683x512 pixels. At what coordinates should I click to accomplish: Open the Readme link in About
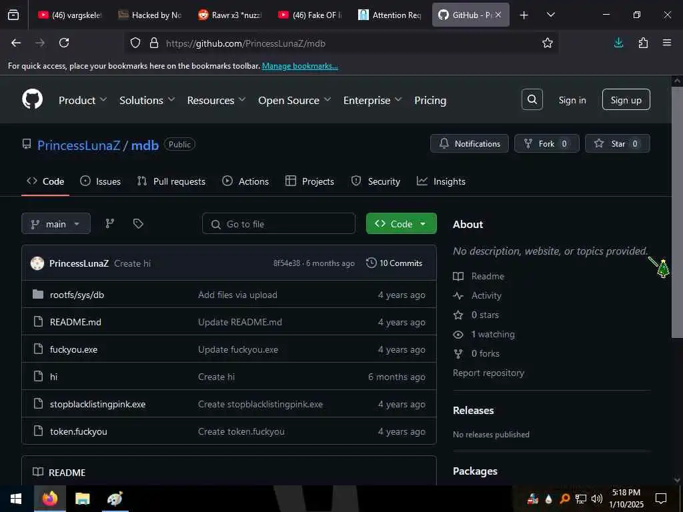478,276
